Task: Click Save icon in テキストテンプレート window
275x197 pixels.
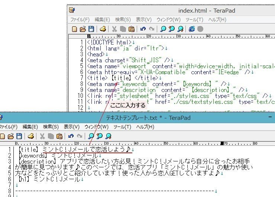Action: pyautogui.click(x=19, y=136)
